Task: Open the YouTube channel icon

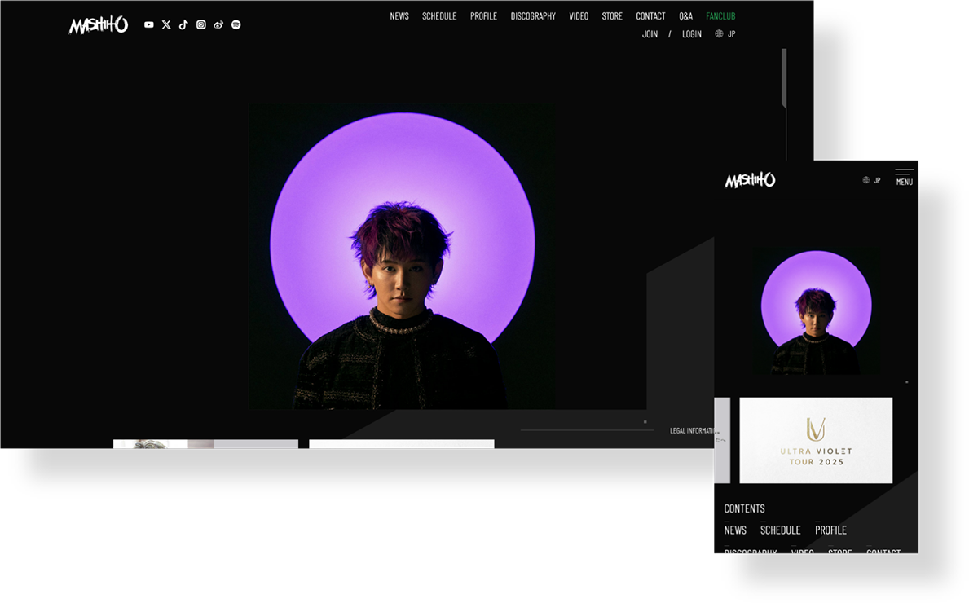Action: coord(148,24)
